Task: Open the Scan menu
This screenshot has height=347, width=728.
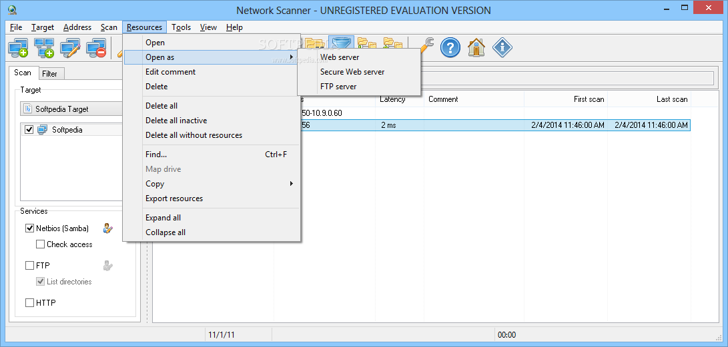Action: click(109, 27)
